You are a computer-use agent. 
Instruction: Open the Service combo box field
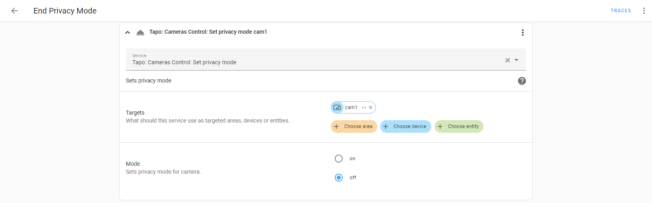click(310, 60)
